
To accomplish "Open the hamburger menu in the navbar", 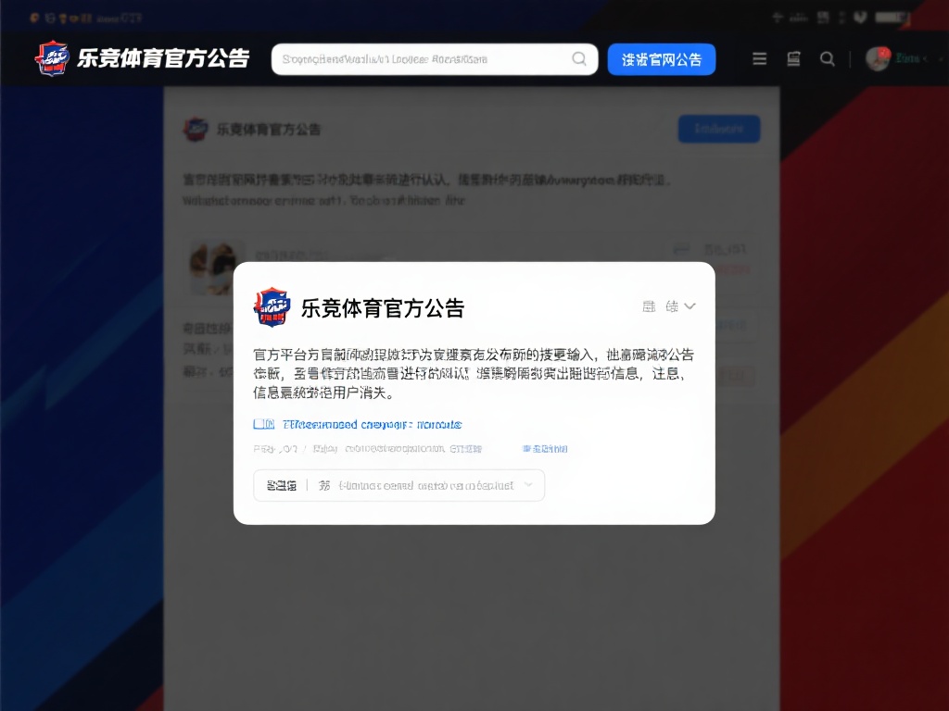I will coord(759,58).
